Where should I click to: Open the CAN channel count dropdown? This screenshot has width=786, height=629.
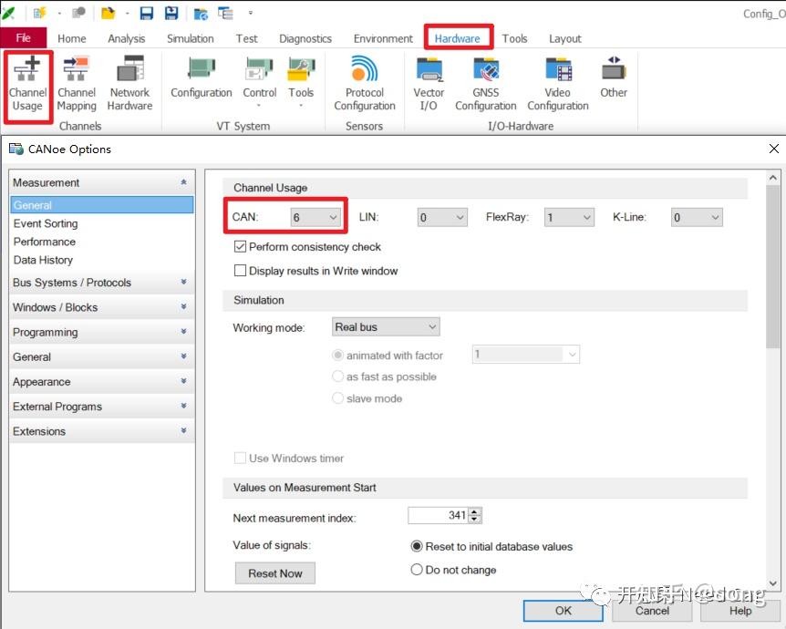pos(315,218)
